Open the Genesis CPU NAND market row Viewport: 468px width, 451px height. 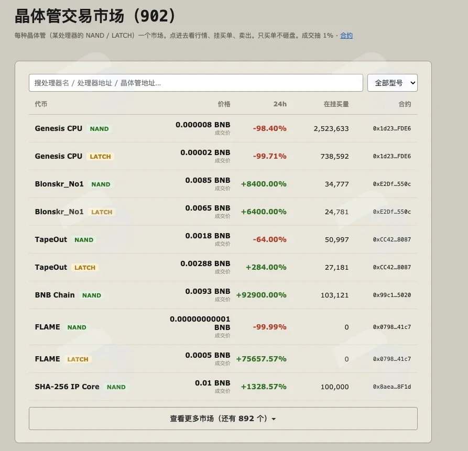coord(223,128)
